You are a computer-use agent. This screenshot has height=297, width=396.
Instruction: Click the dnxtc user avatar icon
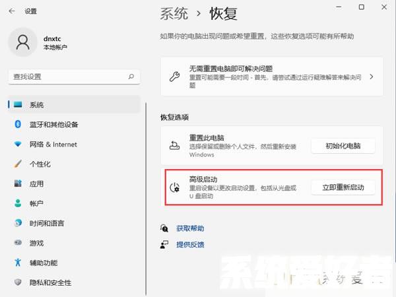point(24,43)
